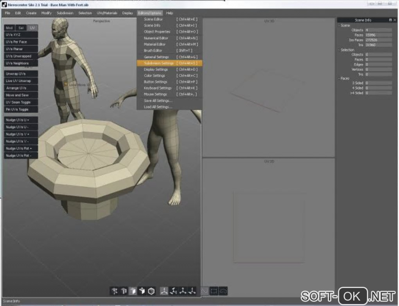Collapse the Scene section in Scene Info
The width and height of the screenshot is (399, 306).
(339, 25)
